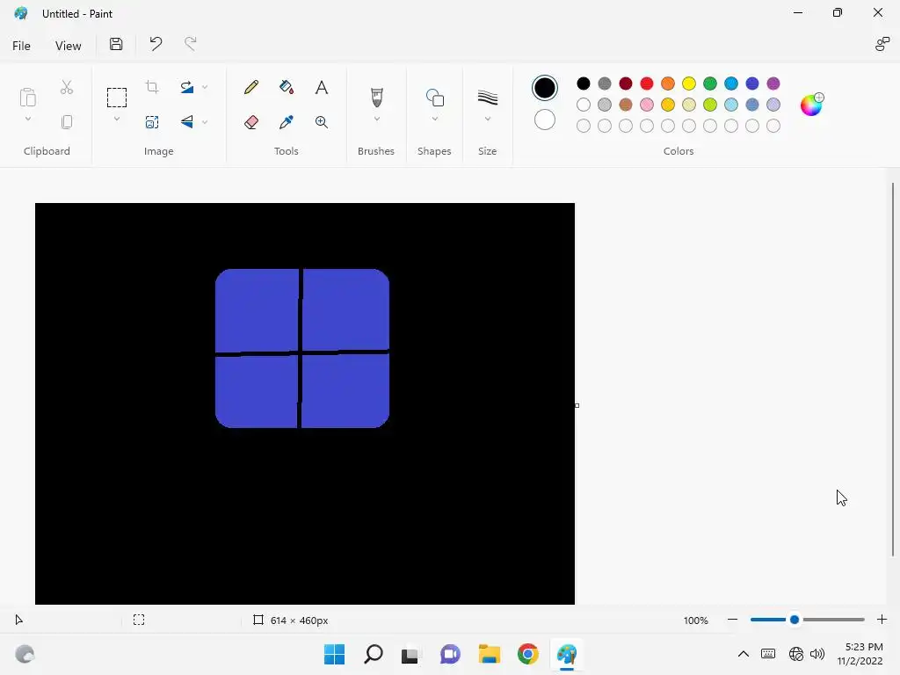This screenshot has width=900, height=675.
Task: Click the zoom slider handle
Action: (795, 620)
